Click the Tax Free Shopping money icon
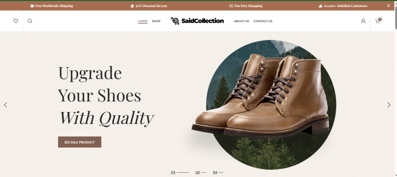Image resolution: width=397 pixels, height=177 pixels. click(231, 6)
